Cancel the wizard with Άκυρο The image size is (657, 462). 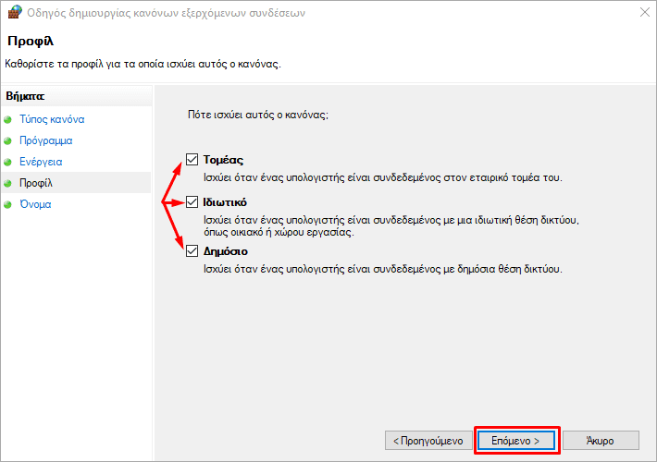pyautogui.click(x=601, y=441)
